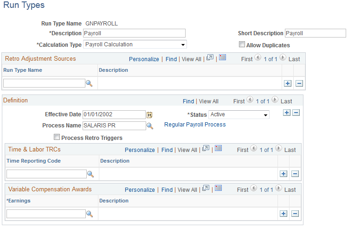Sort by the Time Reporting Code column header
348x227 pixels.
click(33, 161)
